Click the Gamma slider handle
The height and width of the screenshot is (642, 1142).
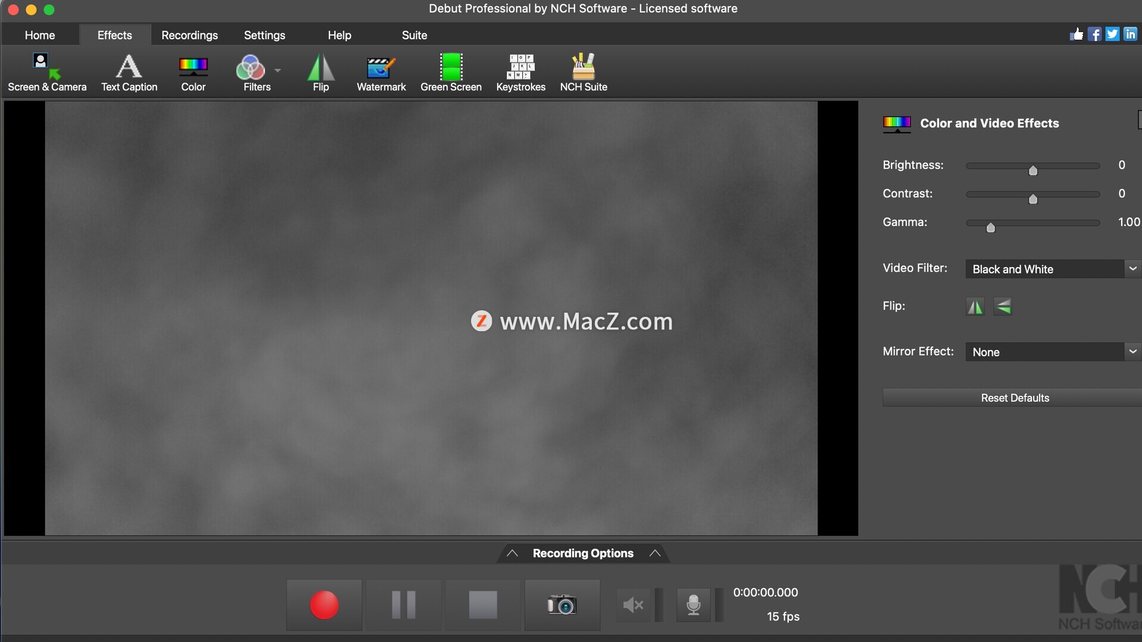pyautogui.click(x=991, y=228)
